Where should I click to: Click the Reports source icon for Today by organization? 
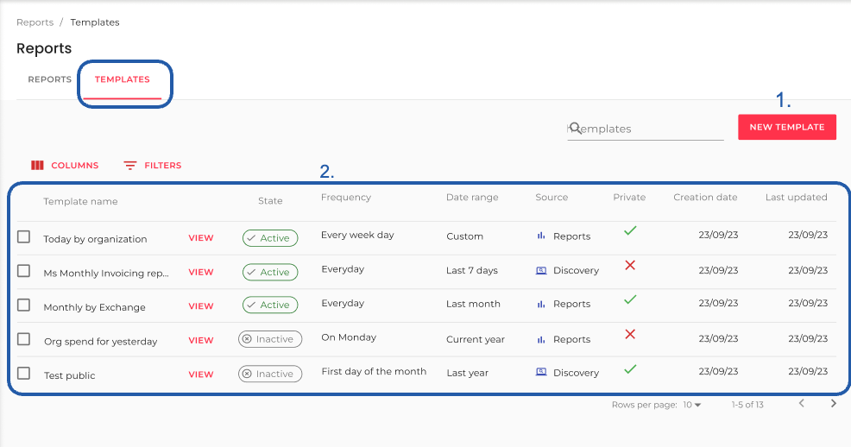pyautogui.click(x=542, y=236)
